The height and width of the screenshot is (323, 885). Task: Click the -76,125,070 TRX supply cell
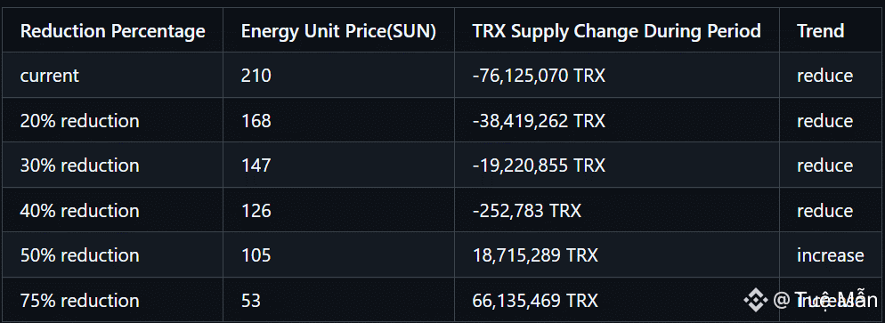pos(539,76)
